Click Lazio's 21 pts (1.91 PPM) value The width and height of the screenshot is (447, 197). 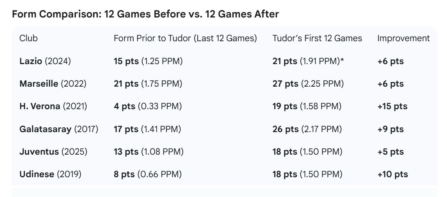[x=308, y=61]
